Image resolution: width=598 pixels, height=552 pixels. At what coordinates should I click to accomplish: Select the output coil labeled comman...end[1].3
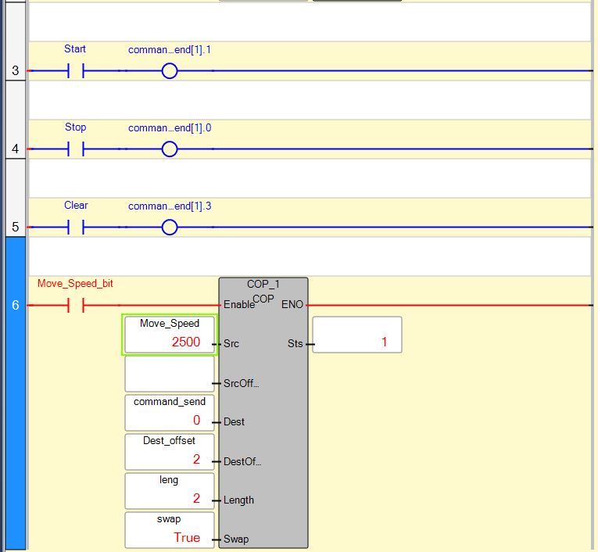point(170,228)
